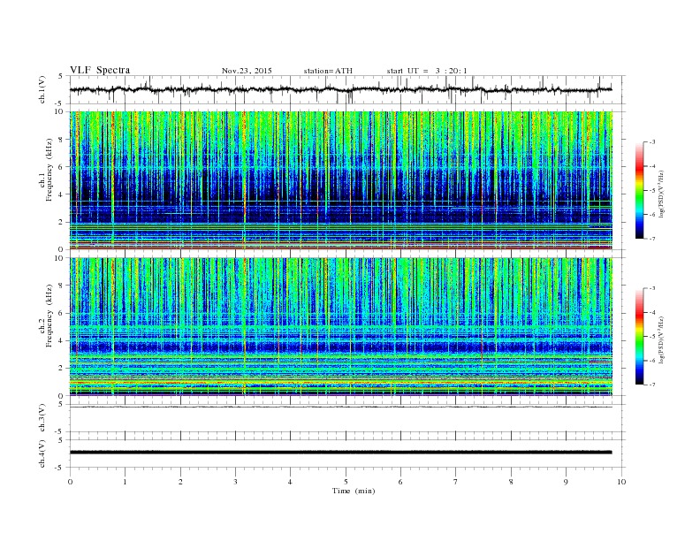Click the ch.1 PSD color bar
This screenshot has width=700, height=541.
[x=639, y=190]
